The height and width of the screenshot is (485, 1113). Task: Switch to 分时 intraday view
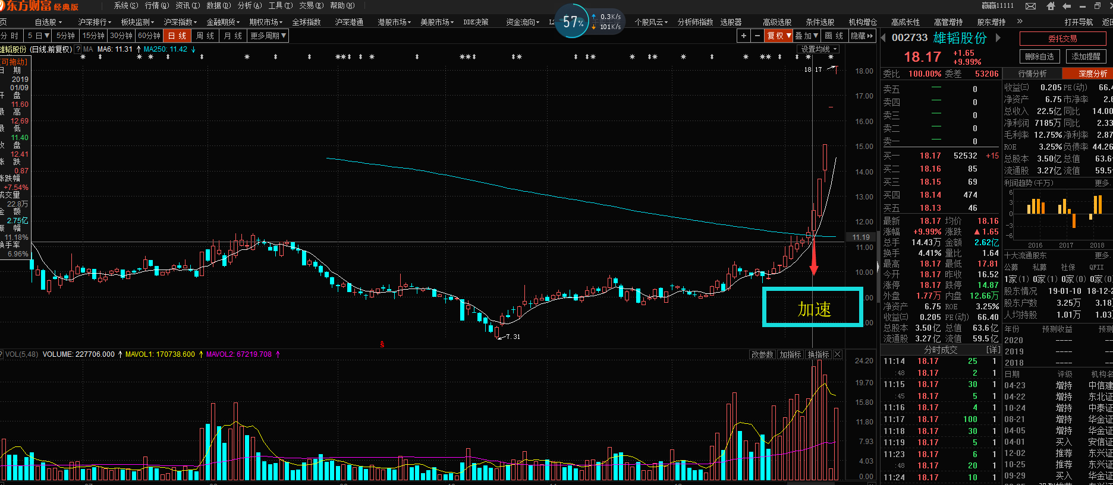coord(11,36)
